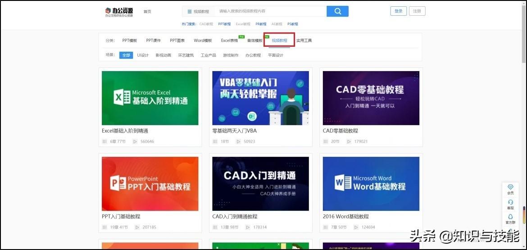Viewport: 527px width, 250px height.
Task: Click play count icon beside 50923
Action: pyautogui.click(x=238, y=142)
